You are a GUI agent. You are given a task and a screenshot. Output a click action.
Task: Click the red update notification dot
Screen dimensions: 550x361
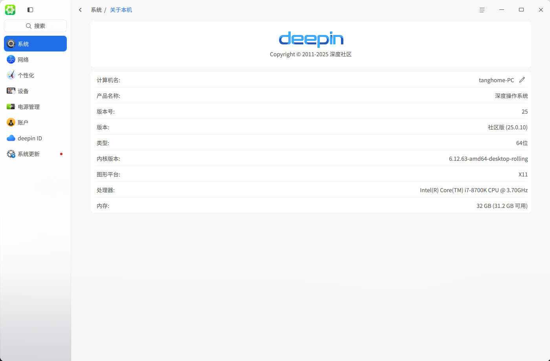click(x=61, y=154)
